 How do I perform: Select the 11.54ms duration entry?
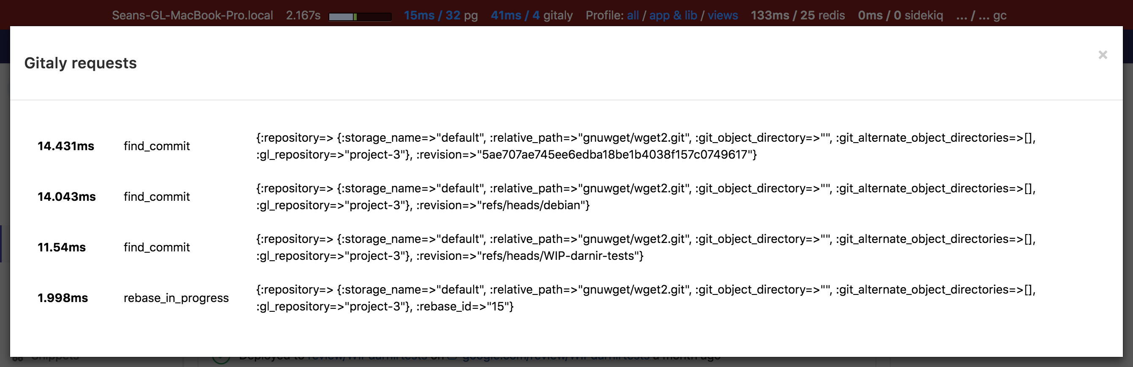(x=62, y=247)
